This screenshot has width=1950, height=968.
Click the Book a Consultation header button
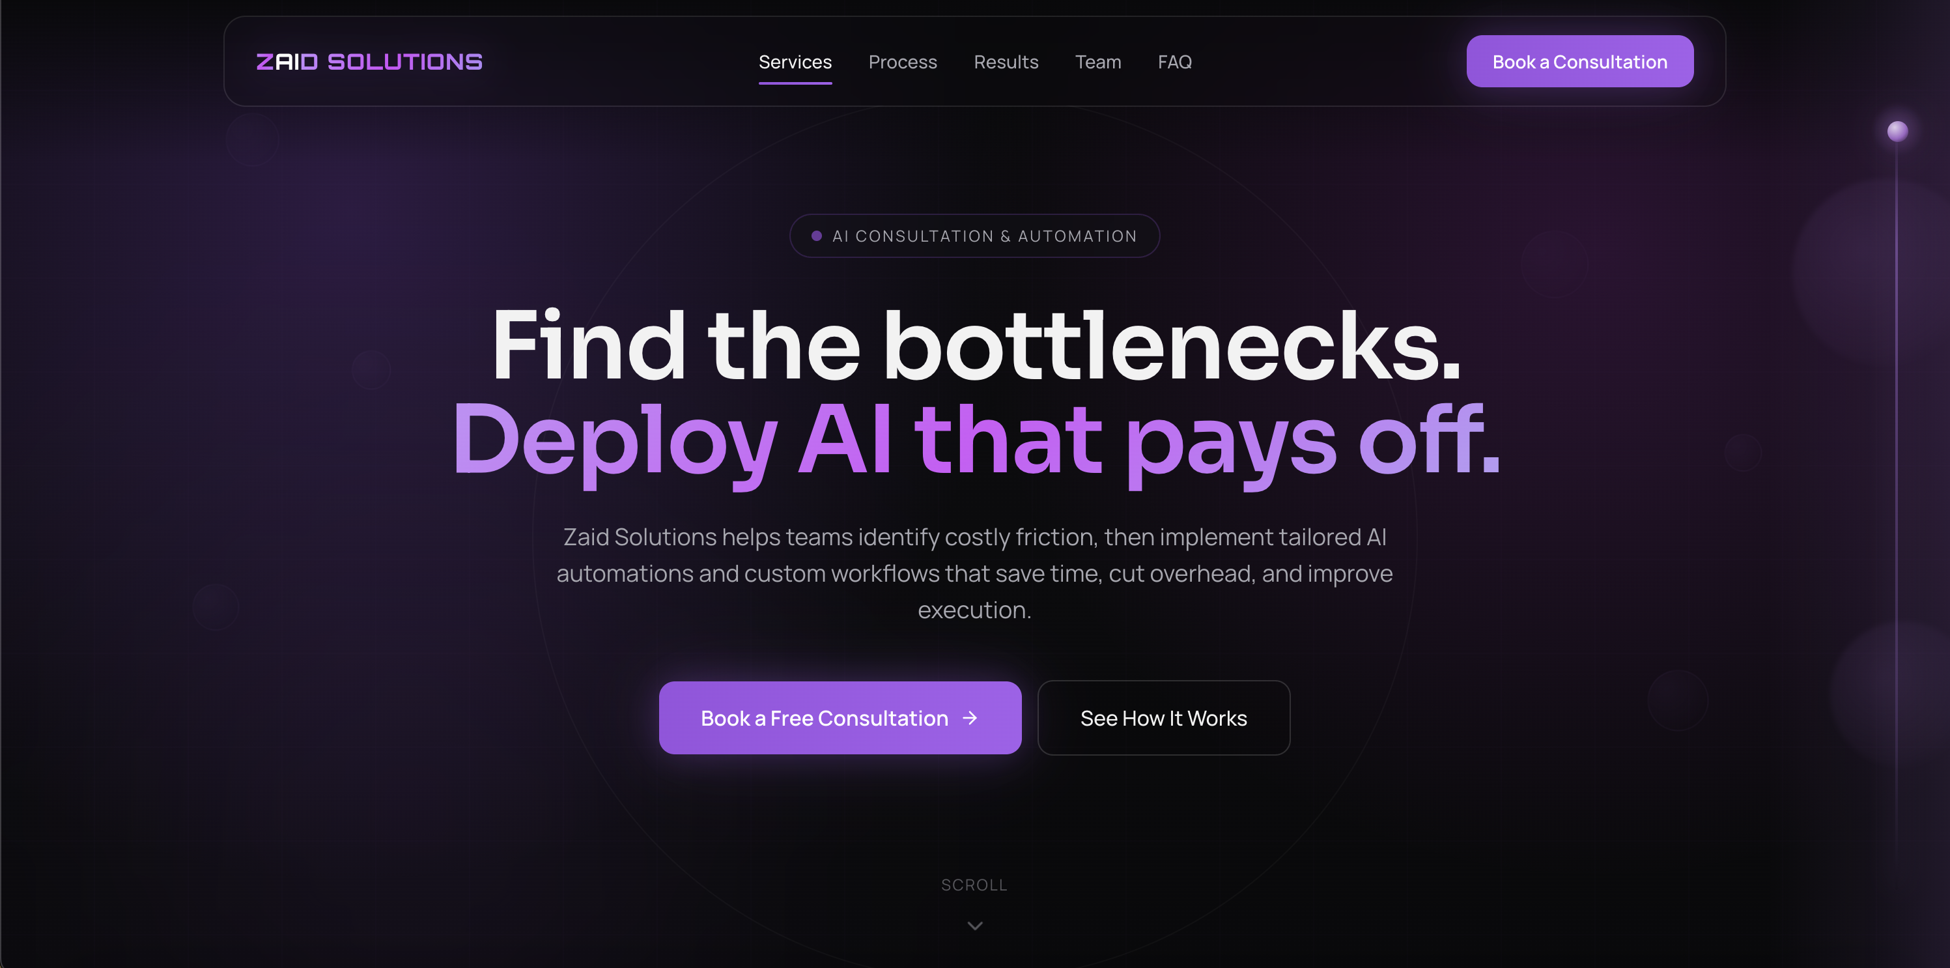1580,61
